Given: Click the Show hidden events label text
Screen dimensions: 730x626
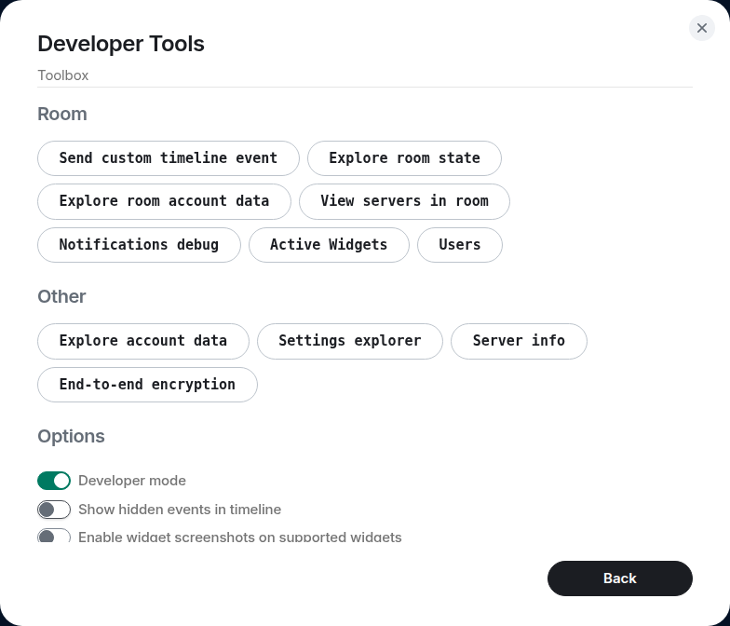Looking at the screenshot, I should pyautogui.click(x=180, y=510).
